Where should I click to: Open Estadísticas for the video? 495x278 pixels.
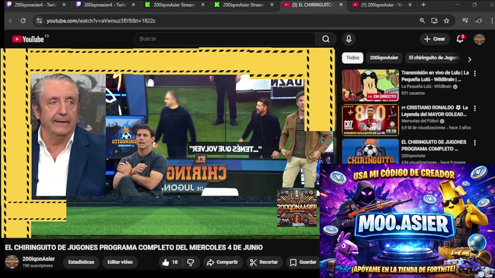click(x=81, y=262)
